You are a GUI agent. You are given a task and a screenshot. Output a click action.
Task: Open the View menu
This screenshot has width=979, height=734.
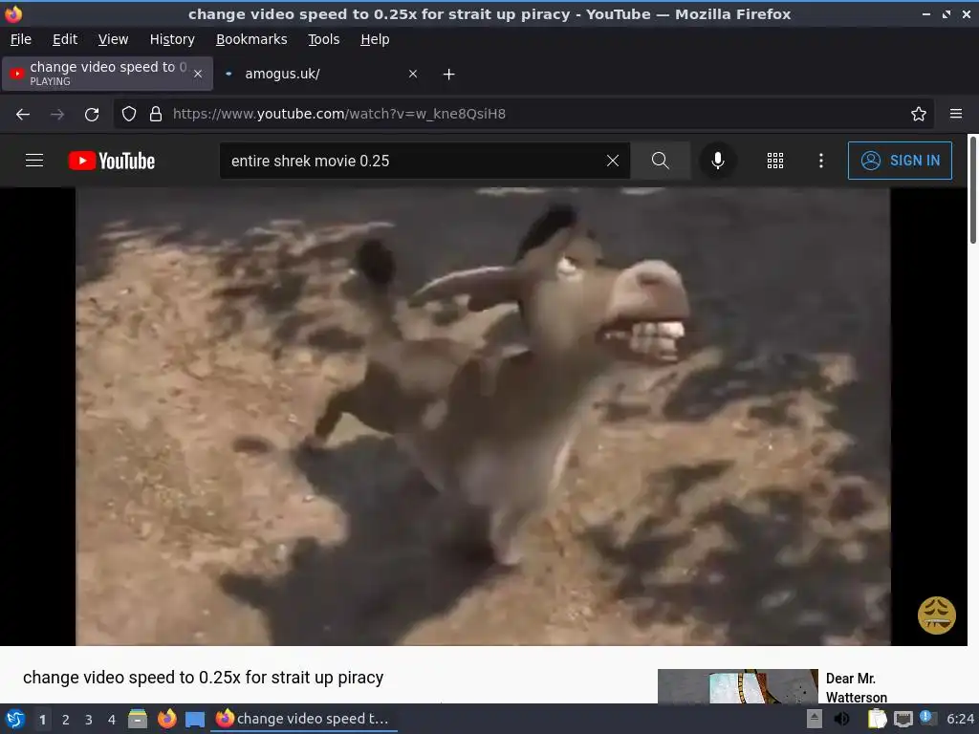(113, 39)
